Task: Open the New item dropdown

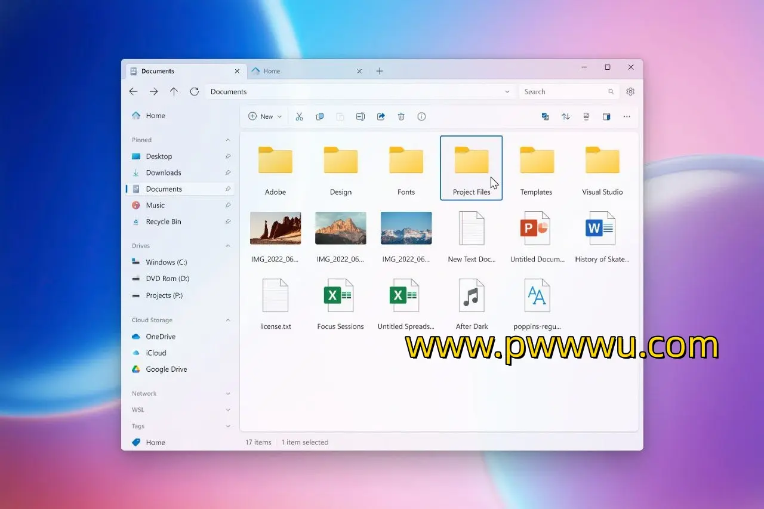Action: 265,117
